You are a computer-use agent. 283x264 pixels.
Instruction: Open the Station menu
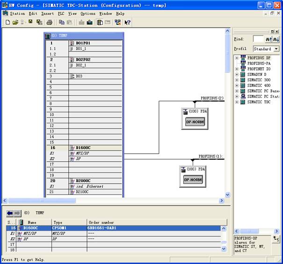17,14
